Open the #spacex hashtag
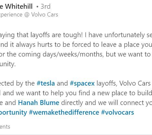This screenshot has height=135, width=152. [82, 83]
